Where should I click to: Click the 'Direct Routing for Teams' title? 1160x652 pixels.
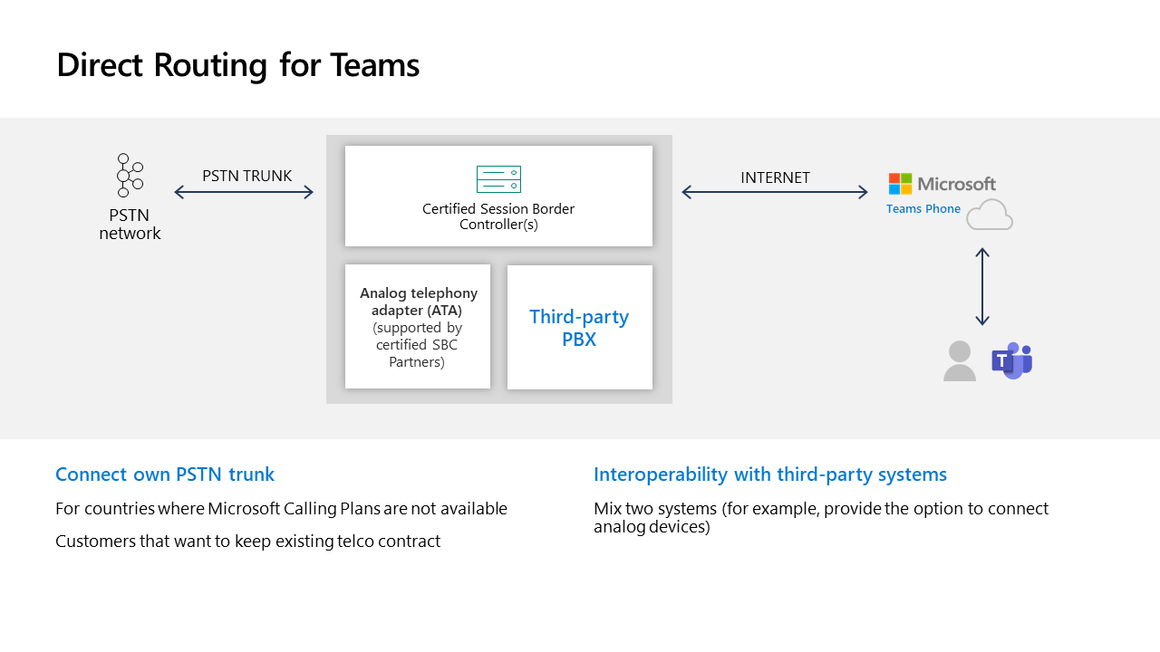coord(238,65)
